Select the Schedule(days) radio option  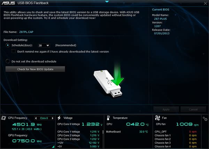coord(8,45)
